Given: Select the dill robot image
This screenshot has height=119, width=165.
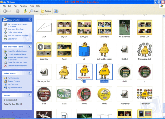Looking at the screenshot, I should [84, 50].
